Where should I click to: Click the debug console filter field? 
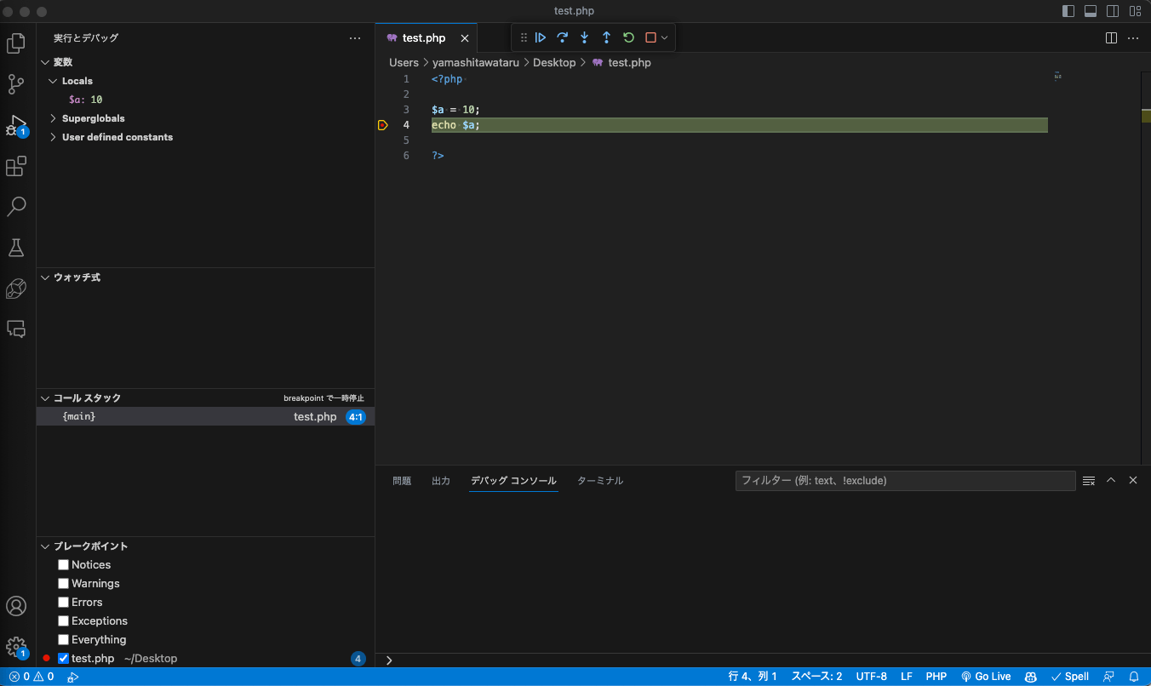[905, 481]
